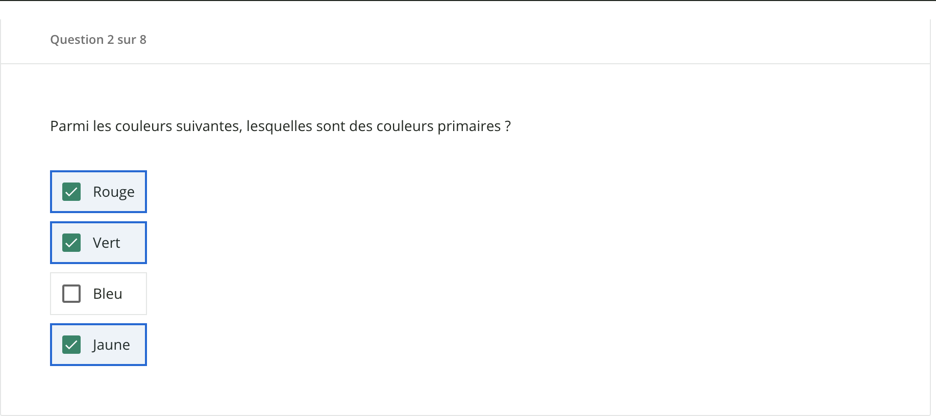
Task: Click the Vert text label
Action: (x=107, y=243)
